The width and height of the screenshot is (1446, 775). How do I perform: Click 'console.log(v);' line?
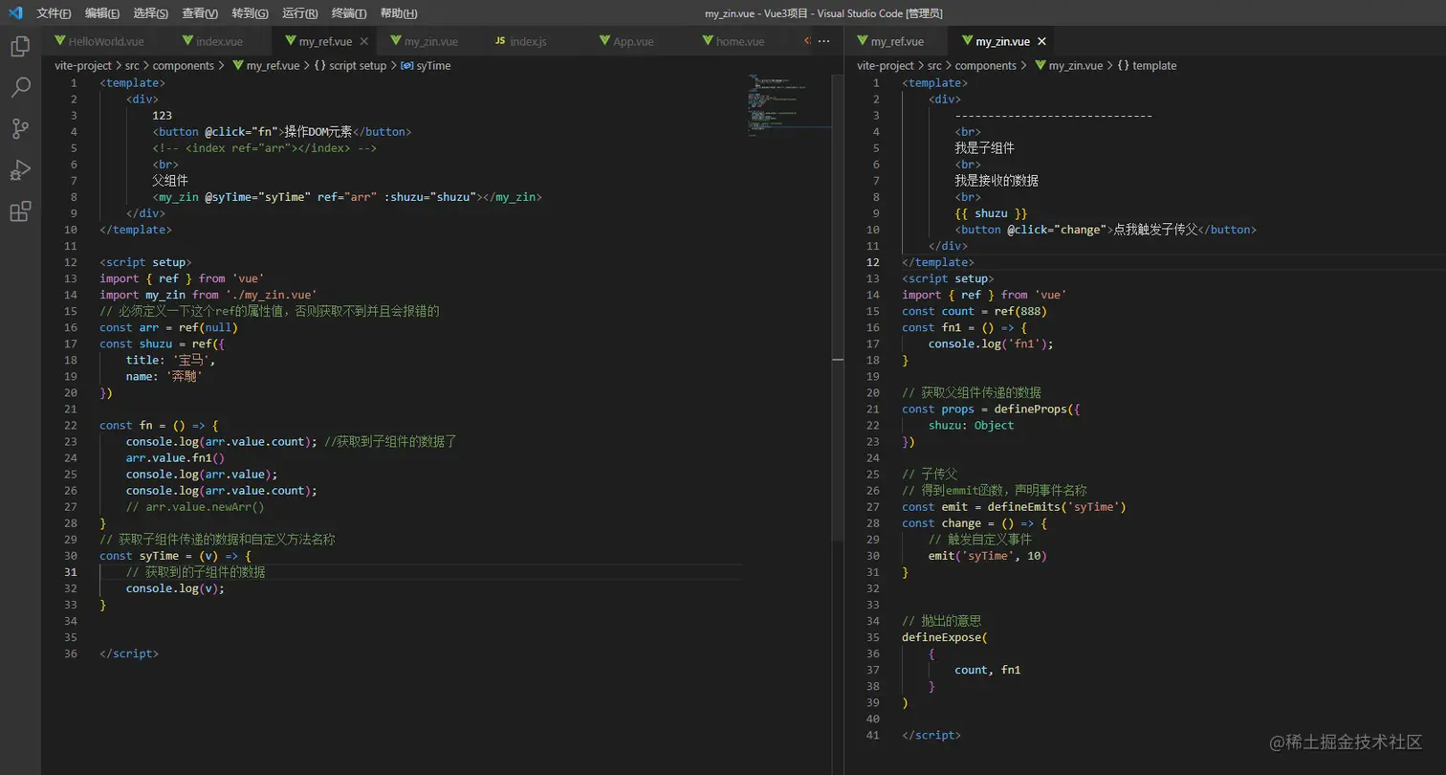tap(175, 588)
